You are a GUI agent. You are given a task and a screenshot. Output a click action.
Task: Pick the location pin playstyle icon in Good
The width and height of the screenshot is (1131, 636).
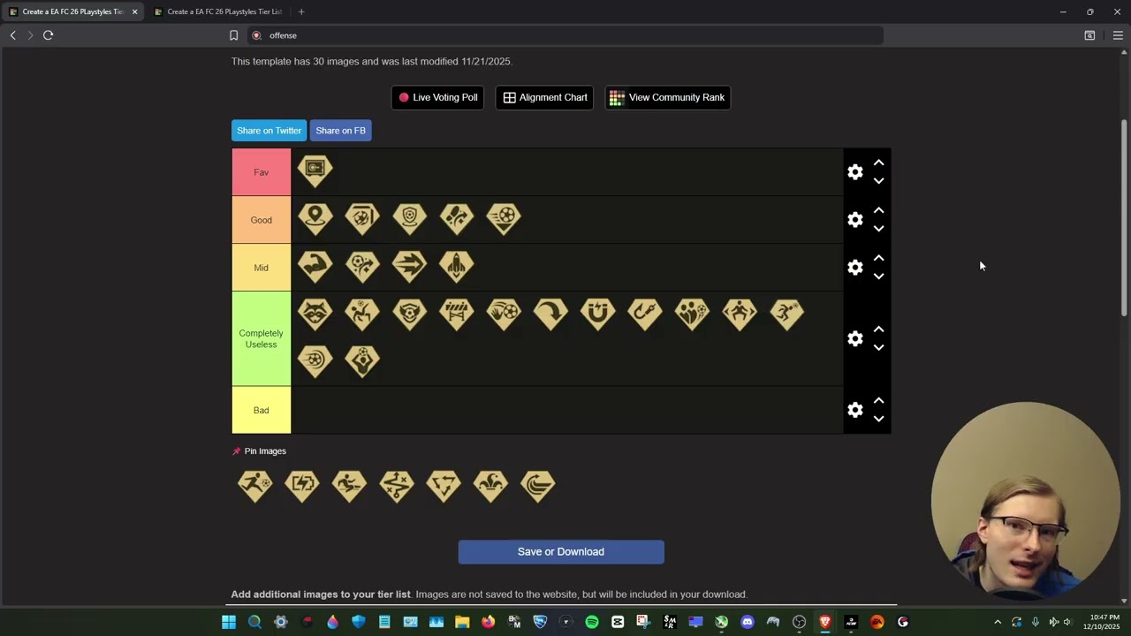[x=315, y=218]
